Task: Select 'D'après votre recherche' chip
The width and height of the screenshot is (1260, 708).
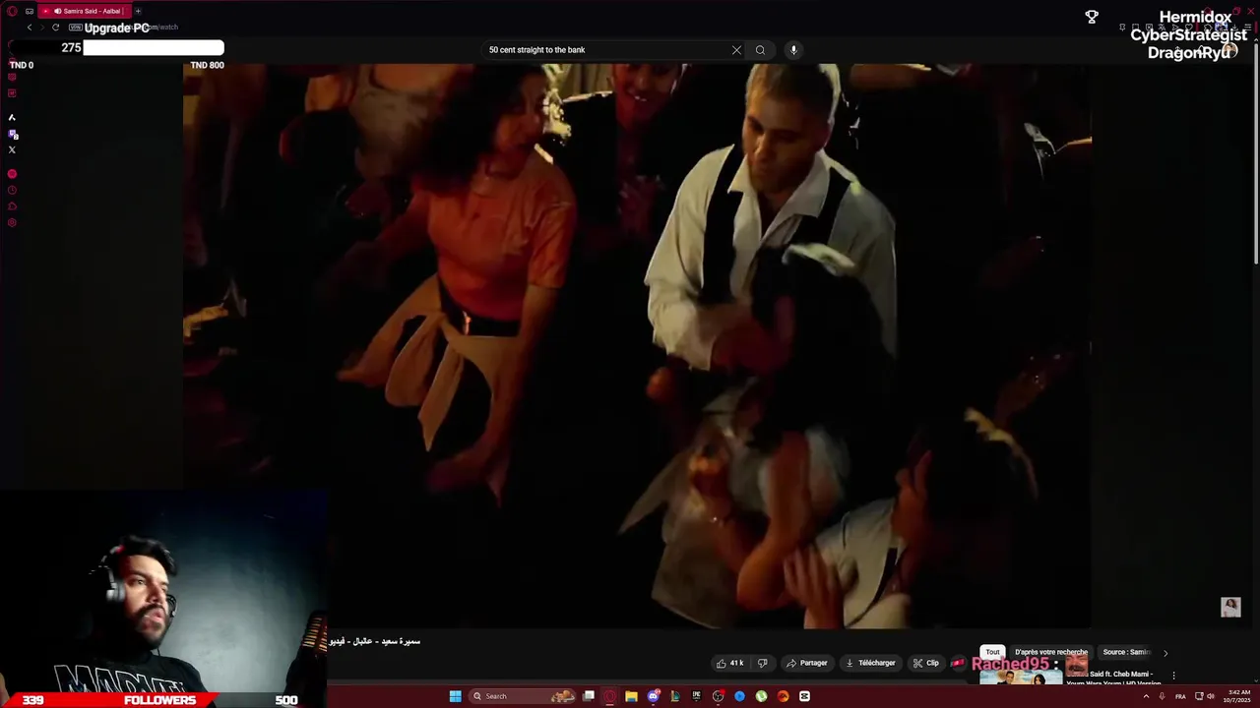Action: (1050, 652)
